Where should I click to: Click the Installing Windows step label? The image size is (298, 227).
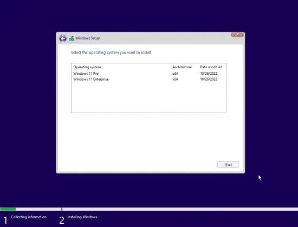coord(82,217)
